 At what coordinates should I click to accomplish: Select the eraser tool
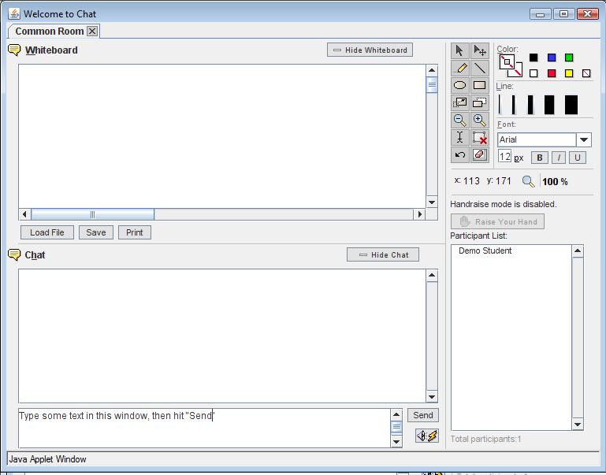[480, 155]
